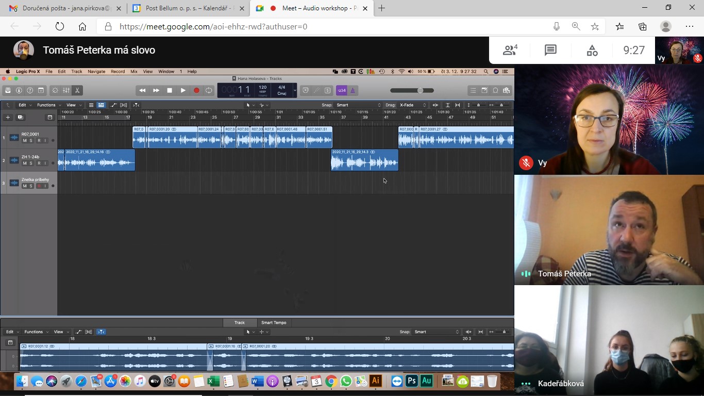Open the Navigate menu in Logic Pro
Viewport: 704px width, 396px height.
(96, 72)
